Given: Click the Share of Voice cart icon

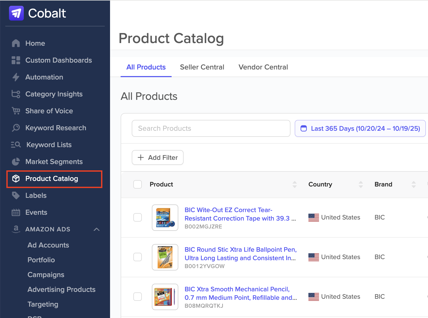Looking at the screenshot, I should pos(16,111).
